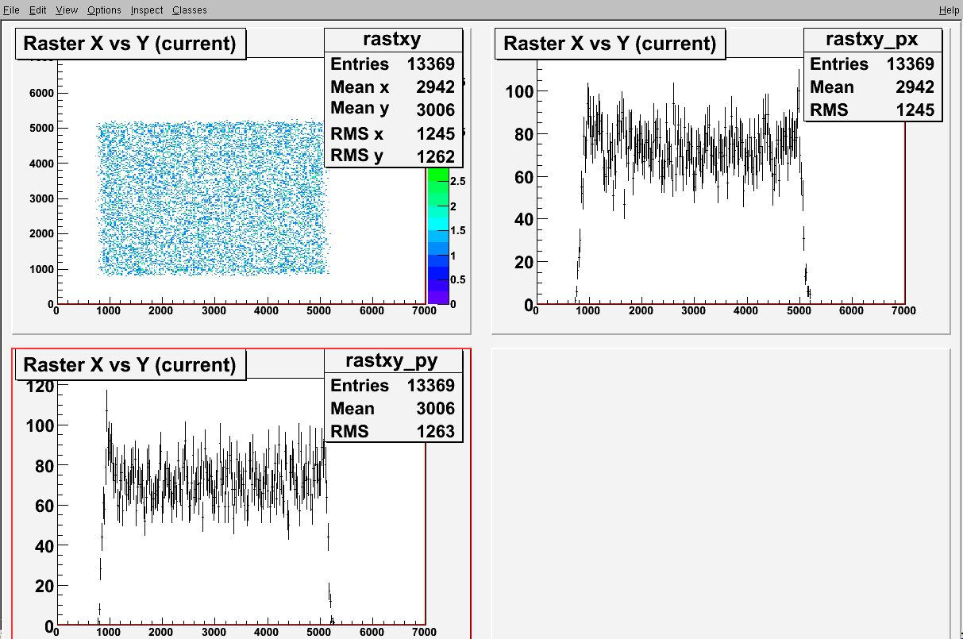
Task: Click x-axis label 4000 in rastxy_px plot
Action: coord(746,311)
